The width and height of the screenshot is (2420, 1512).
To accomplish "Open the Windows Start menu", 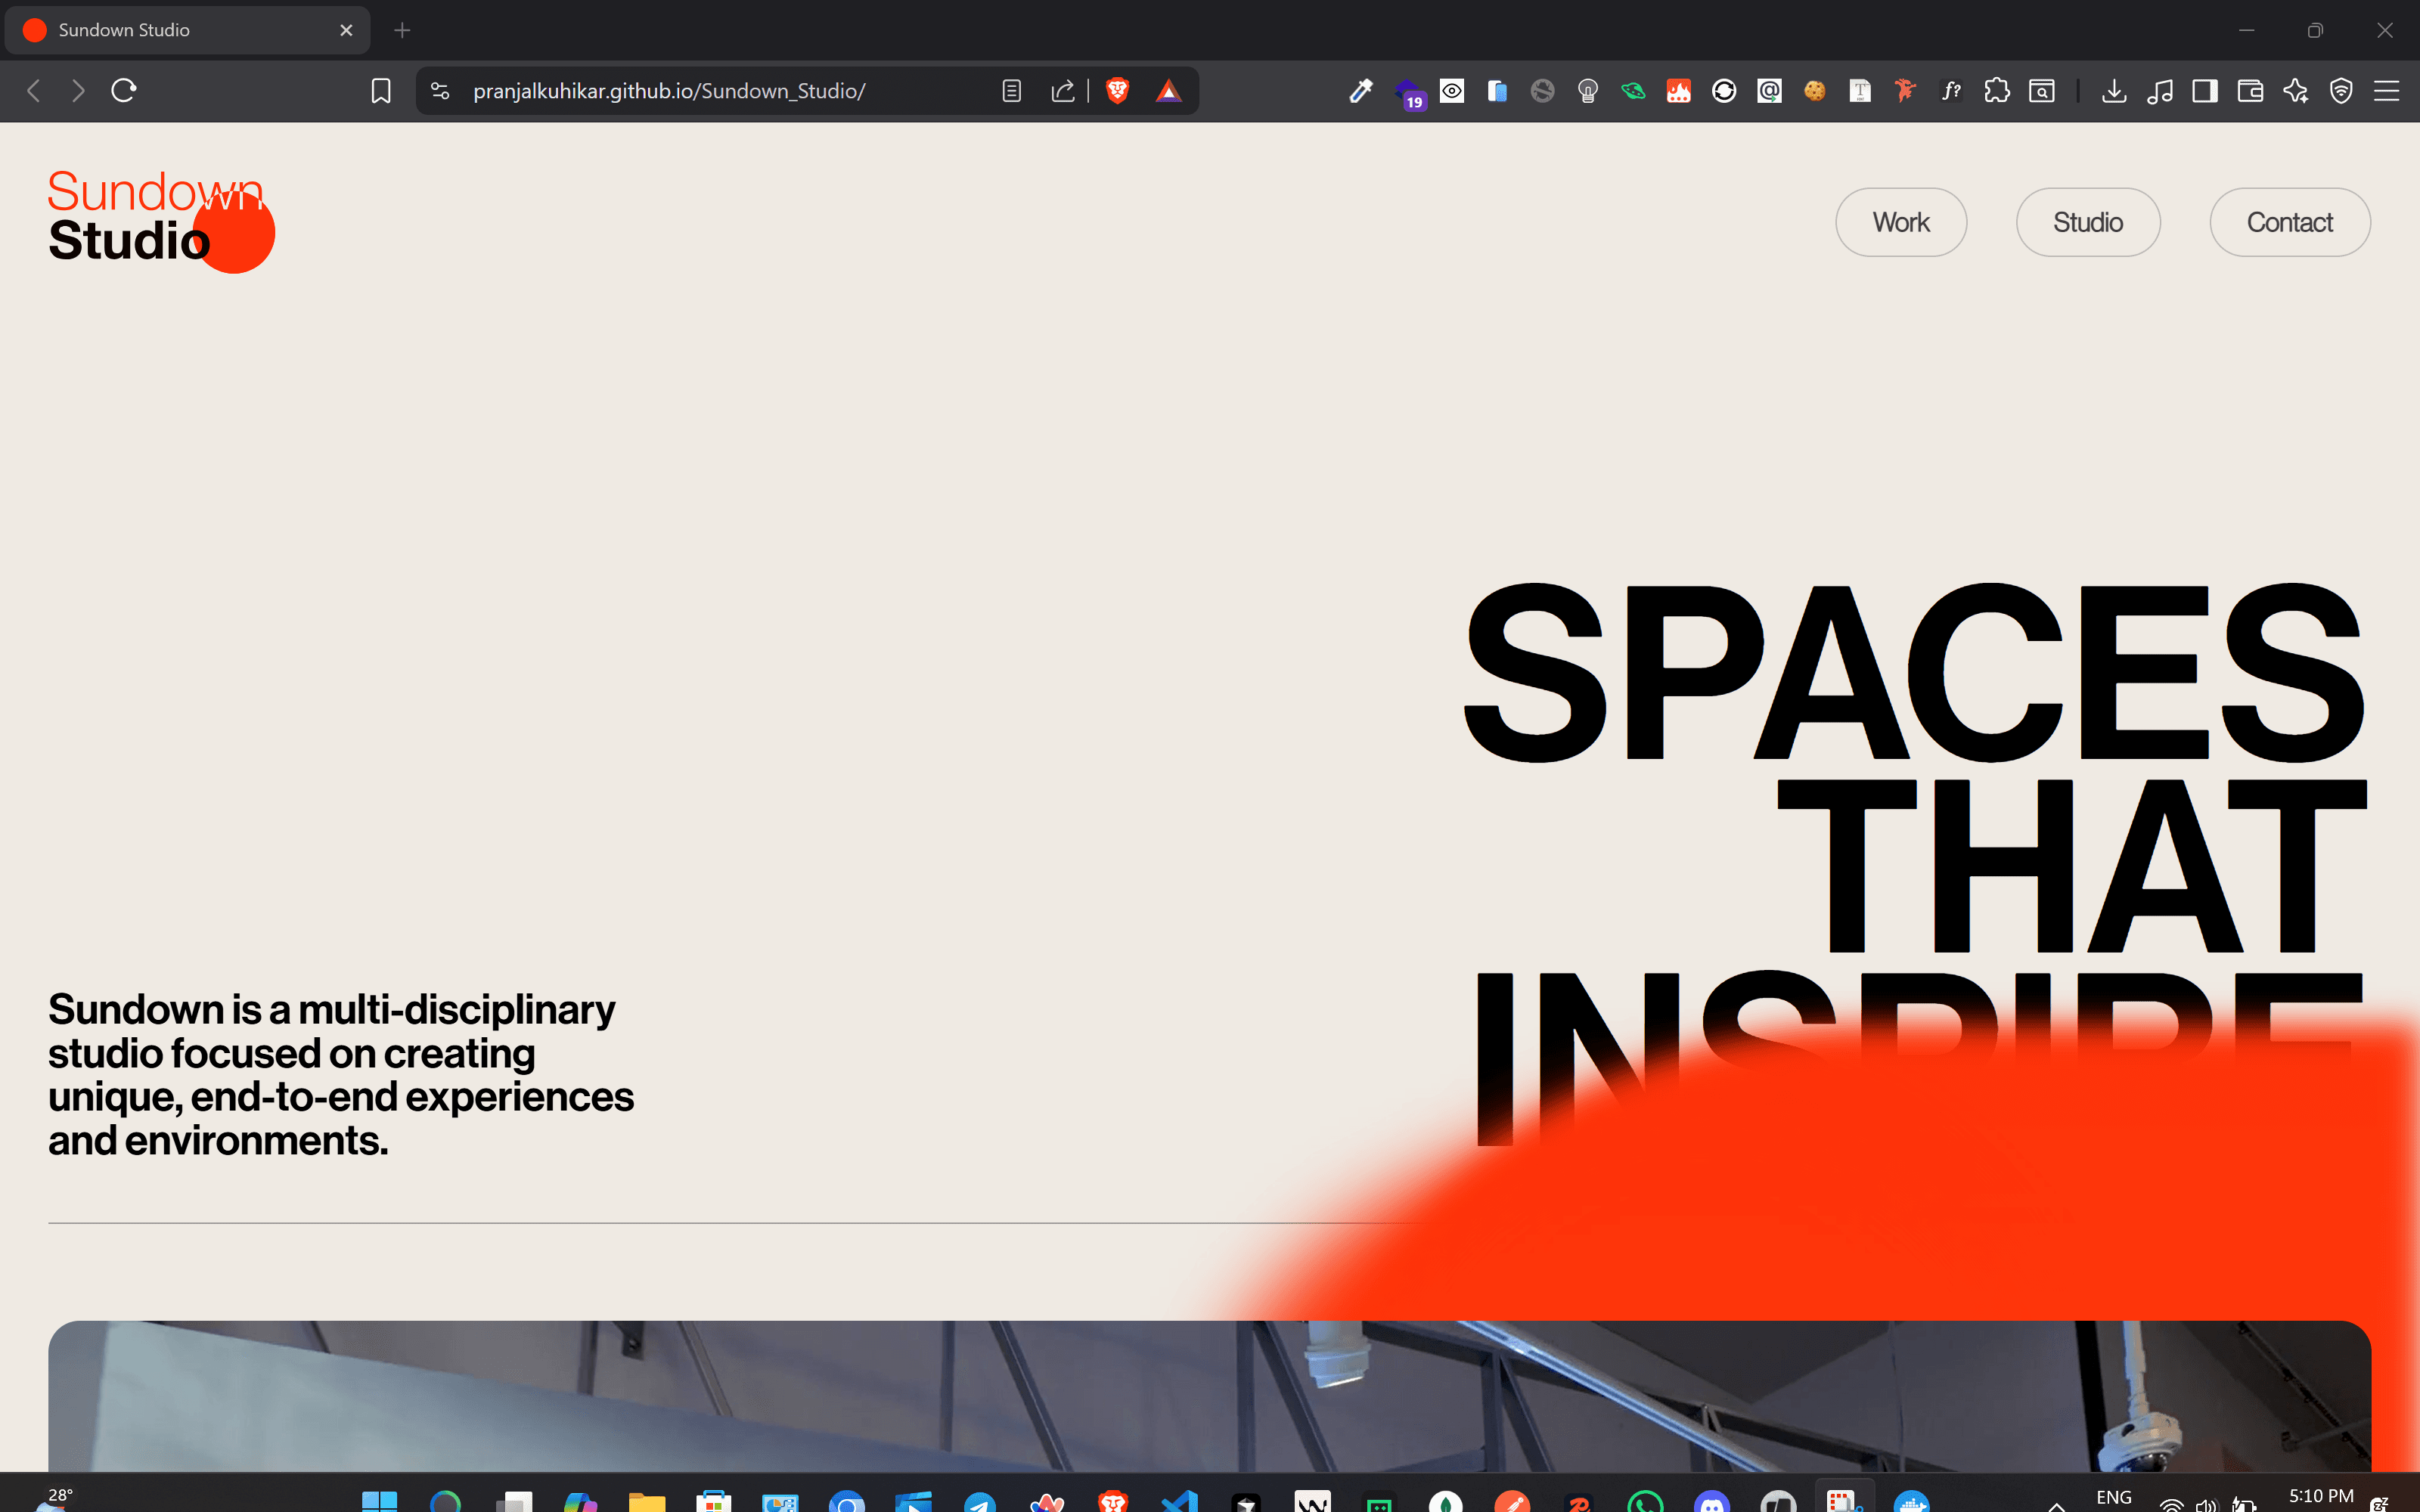I will [x=380, y=1501].
